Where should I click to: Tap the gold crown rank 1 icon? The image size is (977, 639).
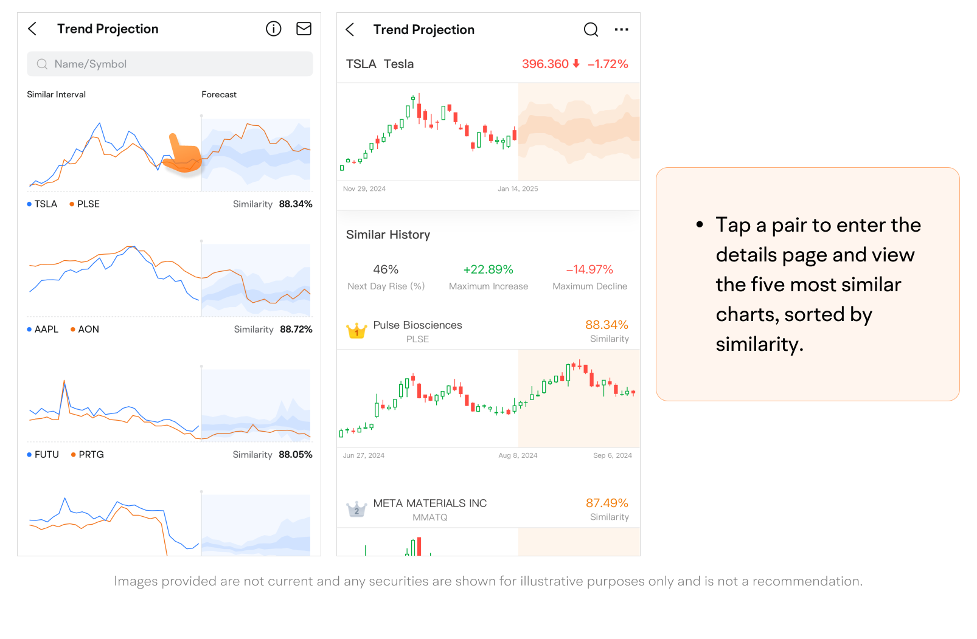(356, 331)
